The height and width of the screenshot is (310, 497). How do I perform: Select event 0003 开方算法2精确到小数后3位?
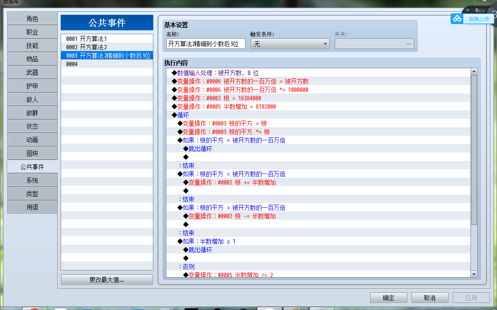click(x=107, y=56)
